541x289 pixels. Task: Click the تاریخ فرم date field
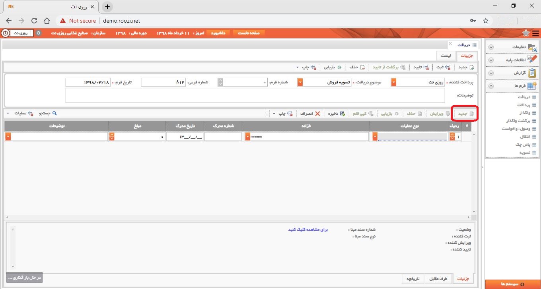click(88, 82)
